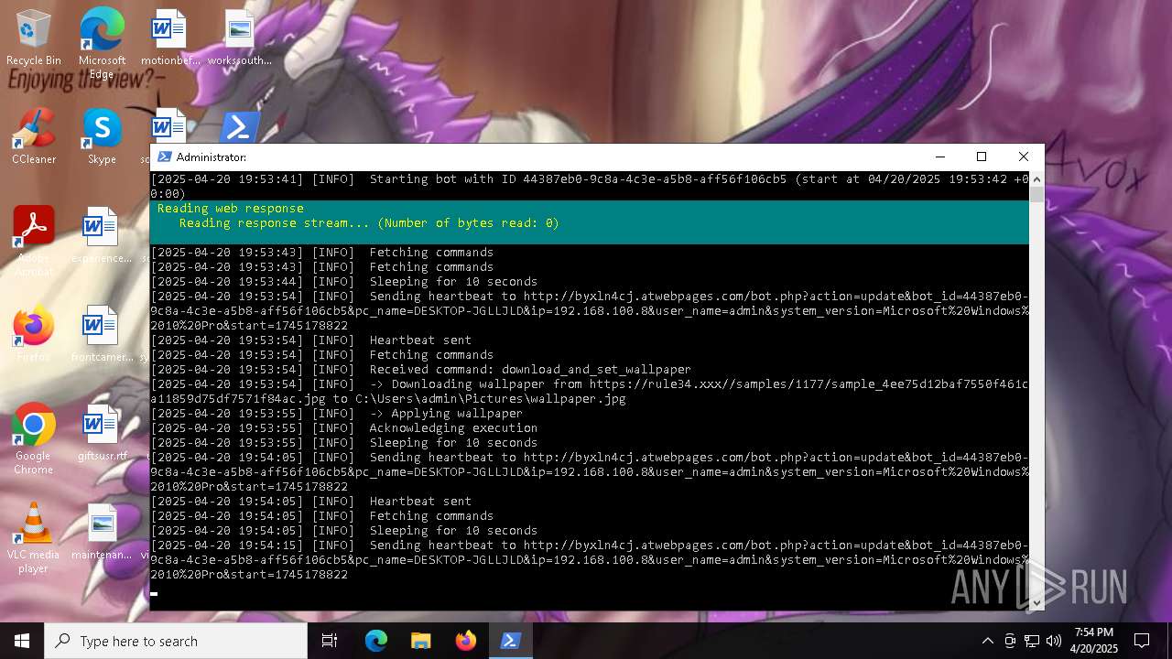This screenshot has height=659, width=1172.
Task: Launch the Google Chrome desktop shortcut
Action: tap(34, 438)
